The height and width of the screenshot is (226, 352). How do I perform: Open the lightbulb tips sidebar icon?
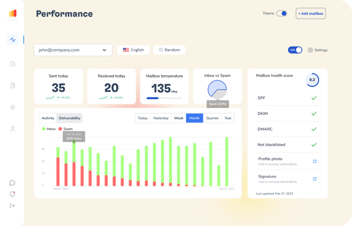[x=13, y=107]
